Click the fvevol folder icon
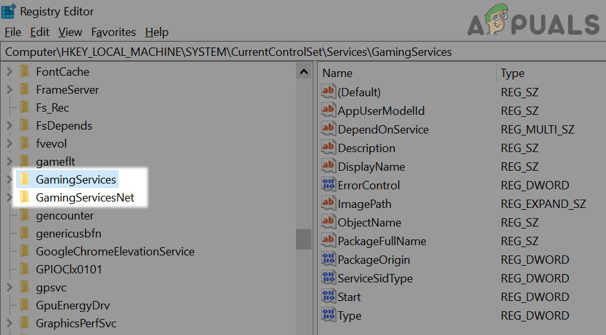 tap(24, 143)
